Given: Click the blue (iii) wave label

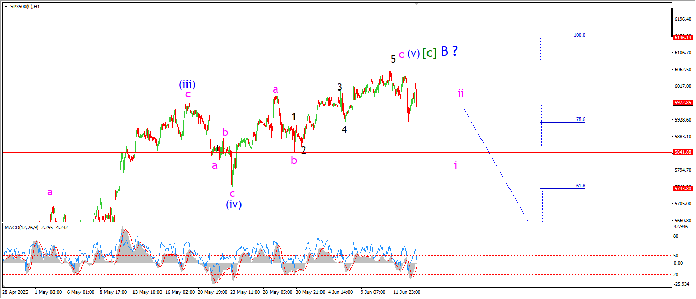Looking at the screenshot, I should click(x=187, y=84).
